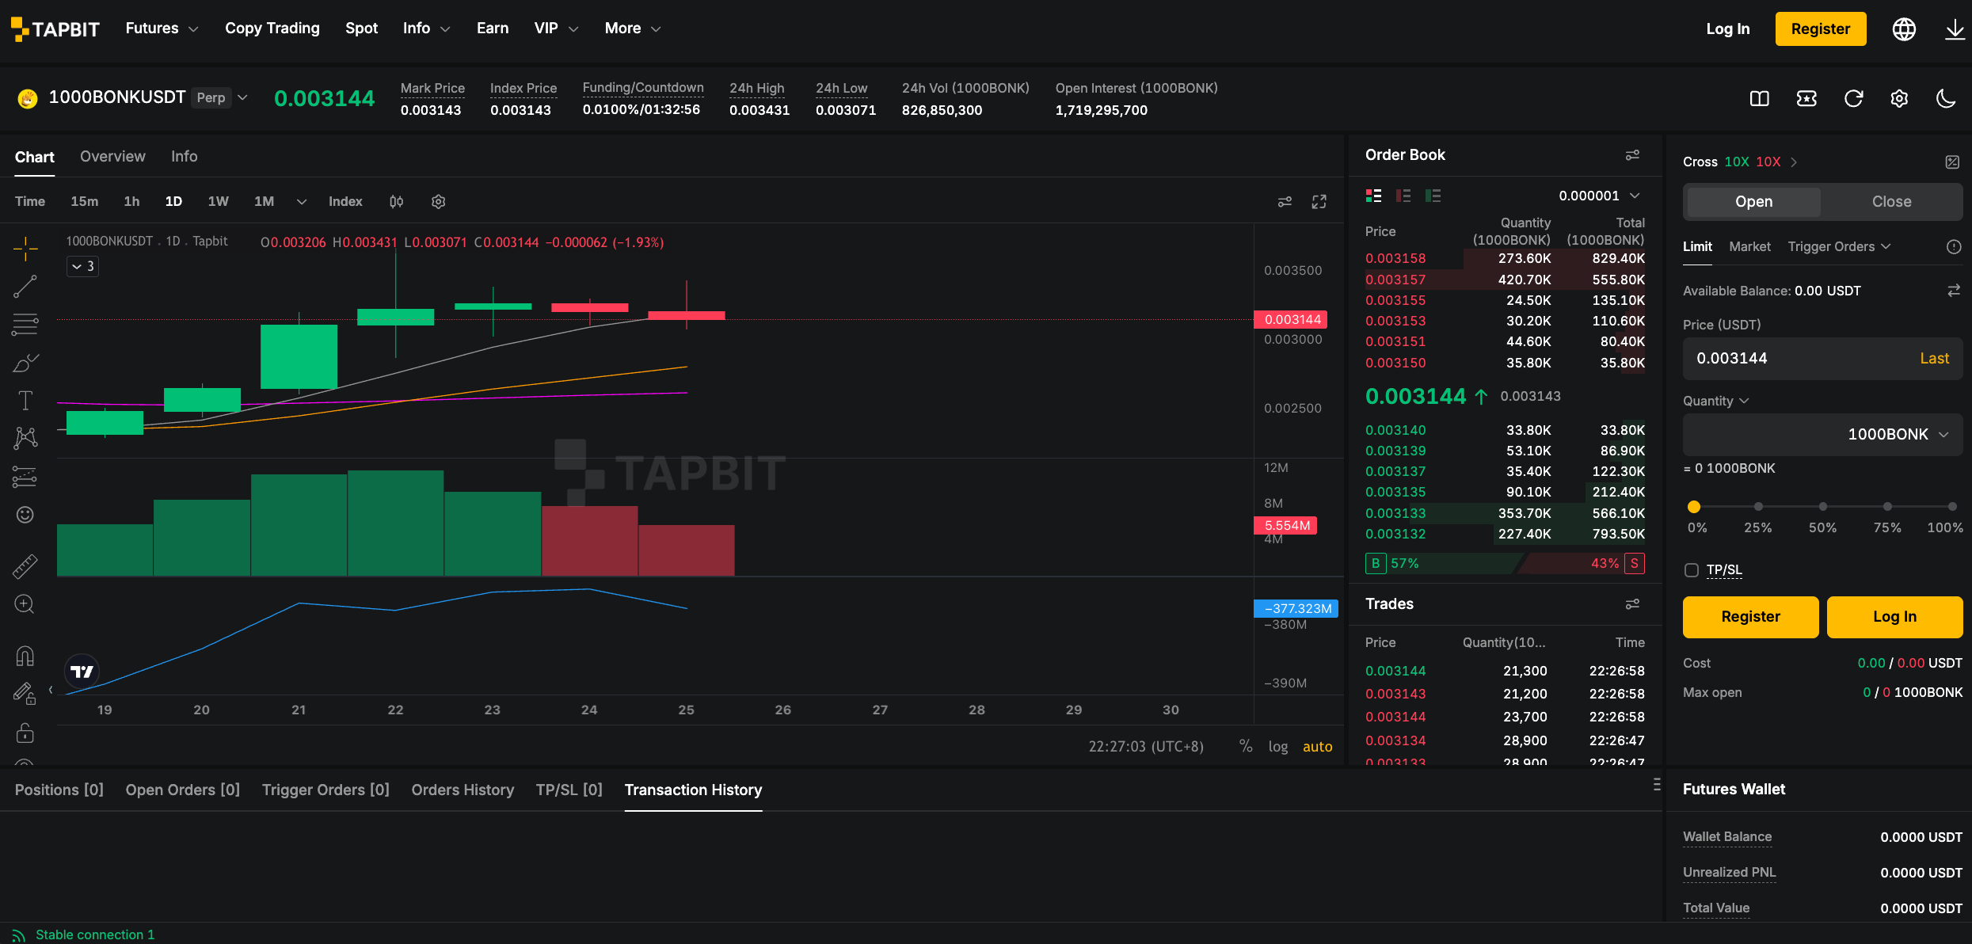
Task: Open chart settings gear in chart toolbar
Action: pyautogui.click(x=439, y=202)
